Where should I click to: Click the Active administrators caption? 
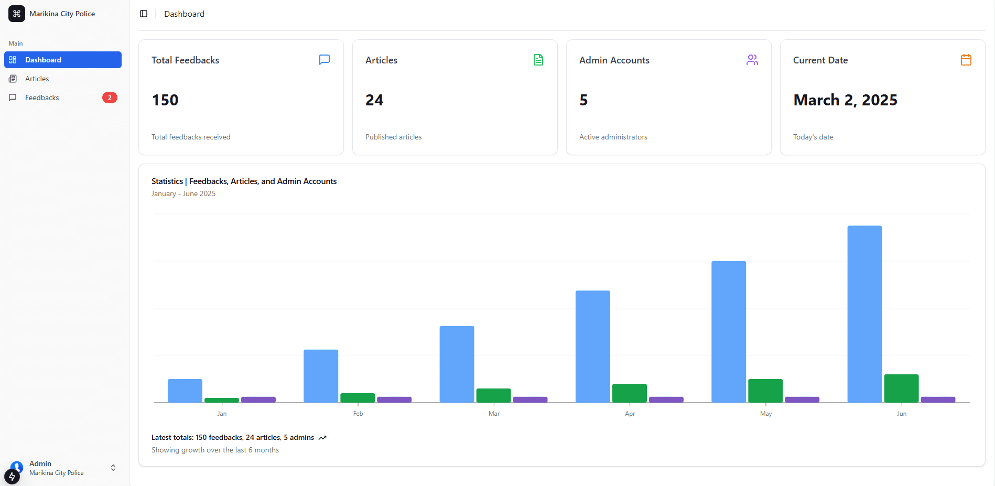click(x=613, y=137)
